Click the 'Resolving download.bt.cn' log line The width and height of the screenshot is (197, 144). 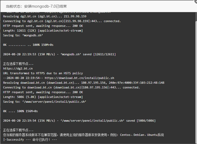(x=84, y=83)
